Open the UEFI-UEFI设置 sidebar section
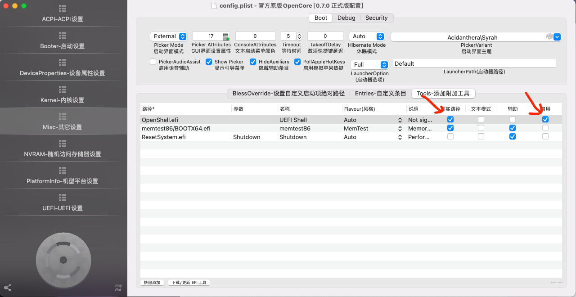This screenshot has height=297, width=576. point(63,202)
